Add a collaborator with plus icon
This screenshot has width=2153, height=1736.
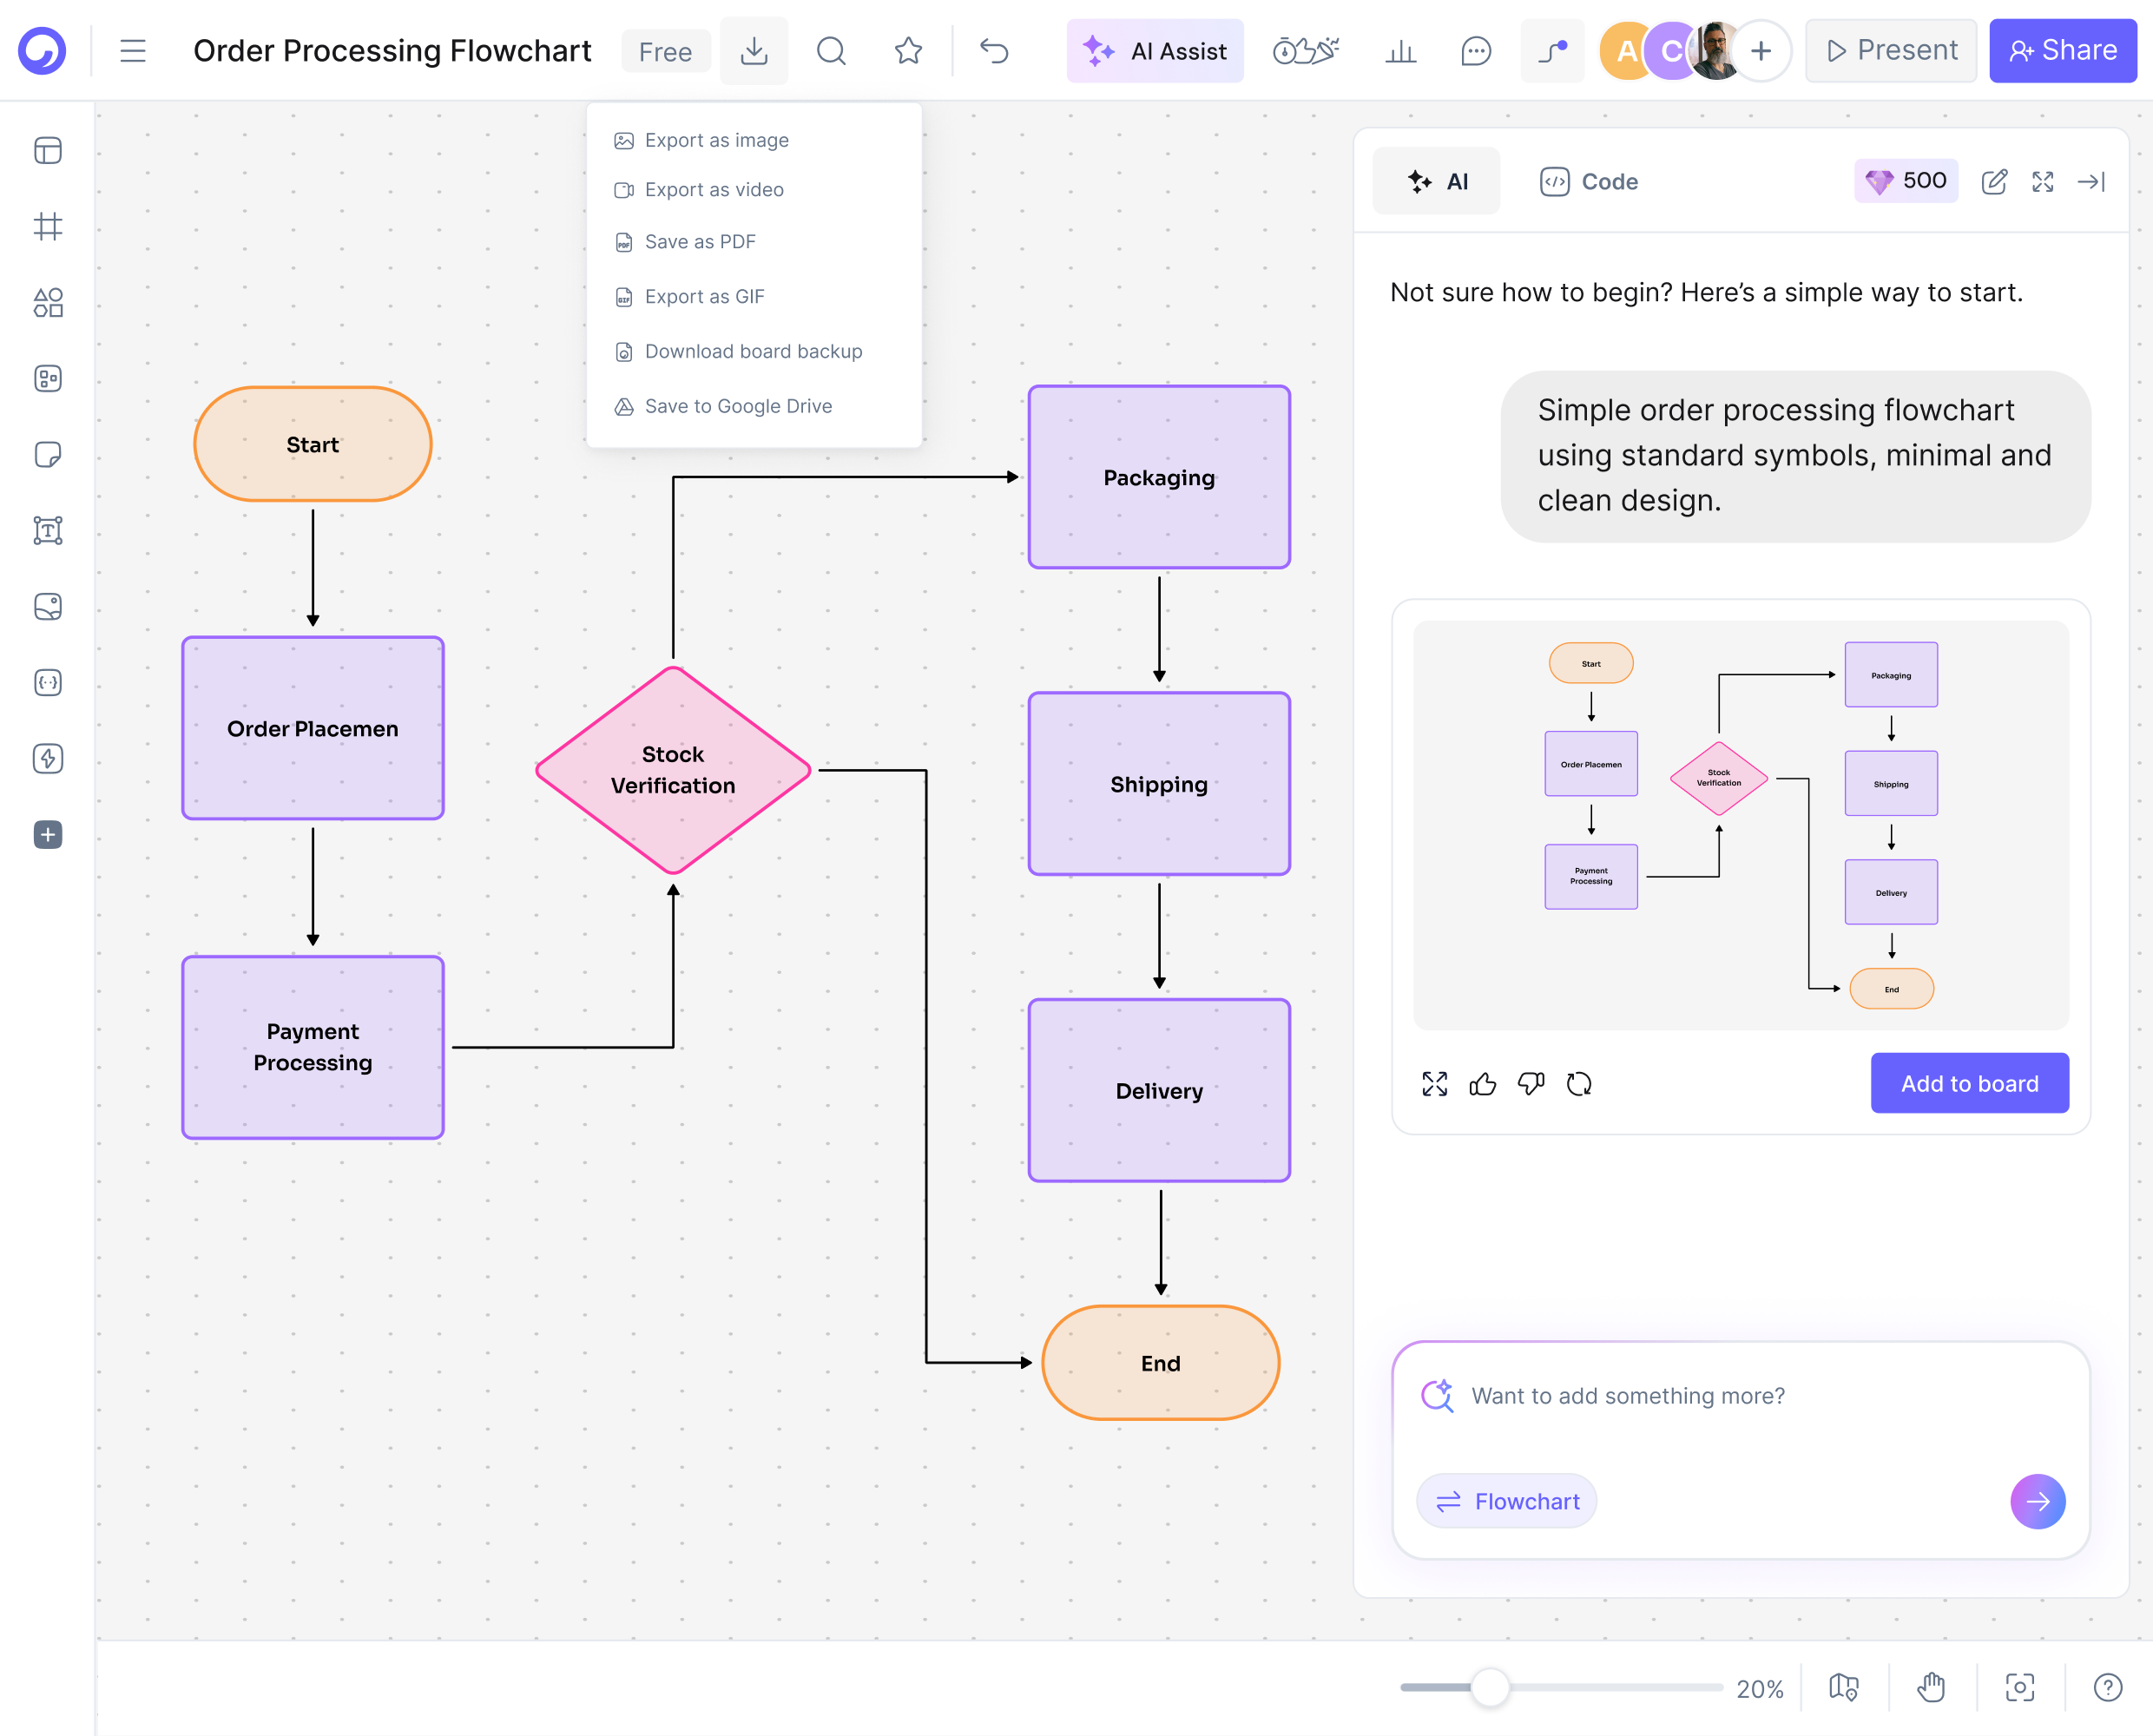click(x=1761, y=50)
